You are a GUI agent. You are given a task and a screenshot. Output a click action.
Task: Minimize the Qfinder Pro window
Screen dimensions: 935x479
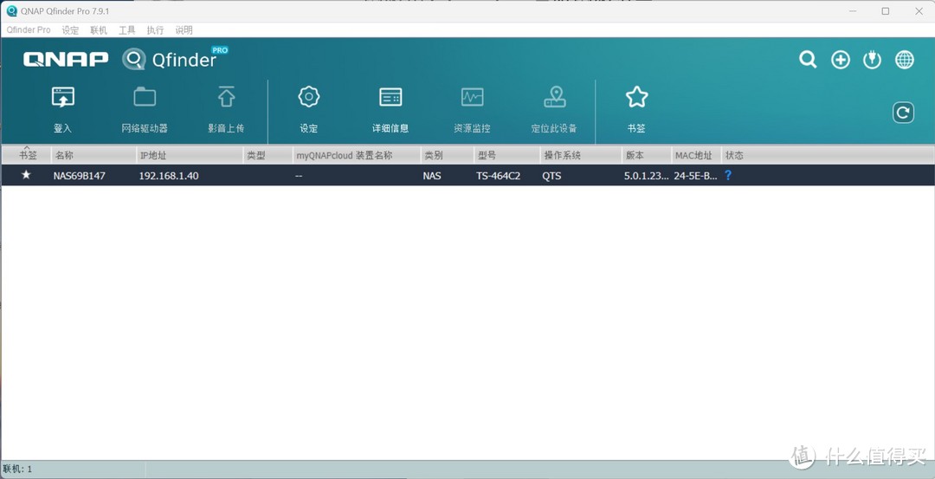pyautogui.click(x=854, y=10)
